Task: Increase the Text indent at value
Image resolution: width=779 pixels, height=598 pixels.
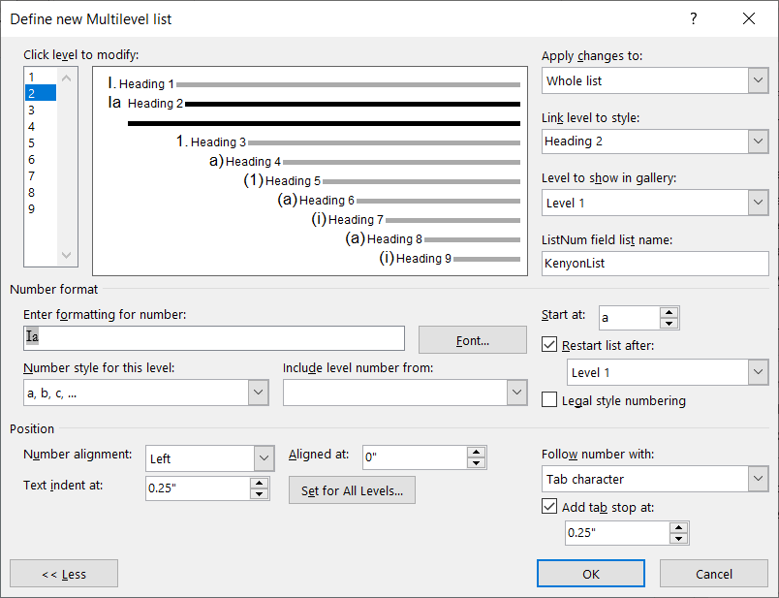Action: pos(260,483)
